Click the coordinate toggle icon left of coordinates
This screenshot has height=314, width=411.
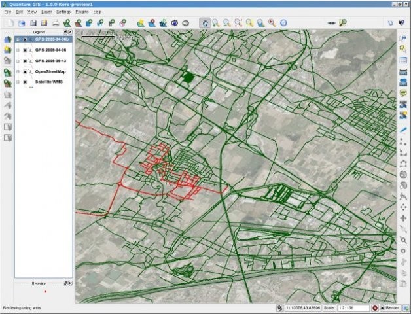pos(279,308)
